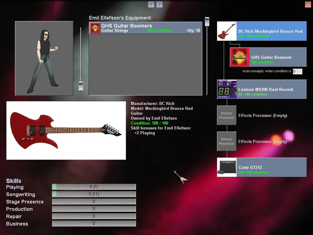Click the red exit icon at top right
This screenshot has width=313, height=235.
tap(308, 4)
